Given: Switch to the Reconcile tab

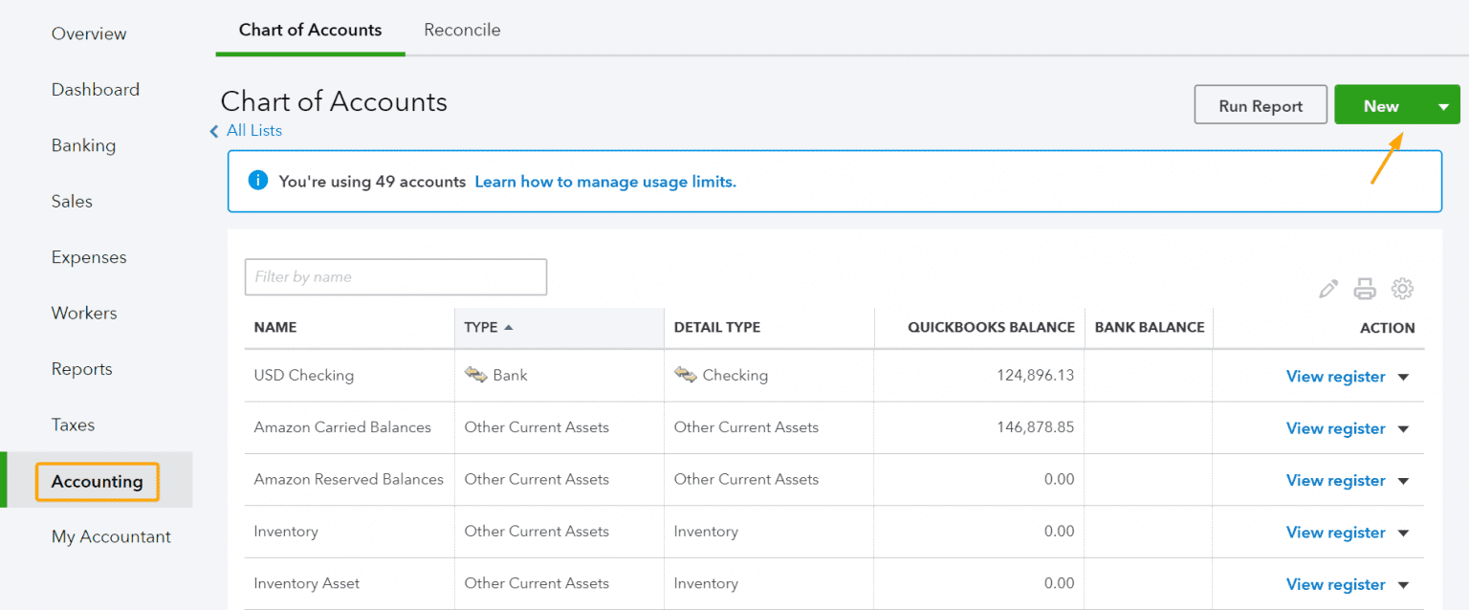Looking at the screenshot, I should (462, 30).
